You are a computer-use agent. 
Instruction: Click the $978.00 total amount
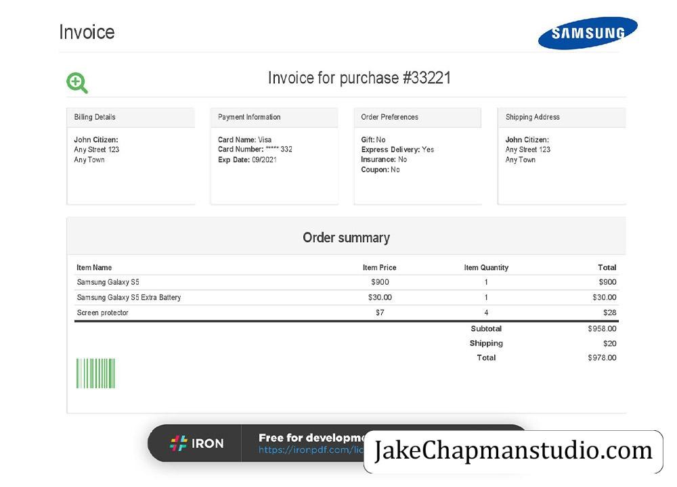click(x=602, y=358)
